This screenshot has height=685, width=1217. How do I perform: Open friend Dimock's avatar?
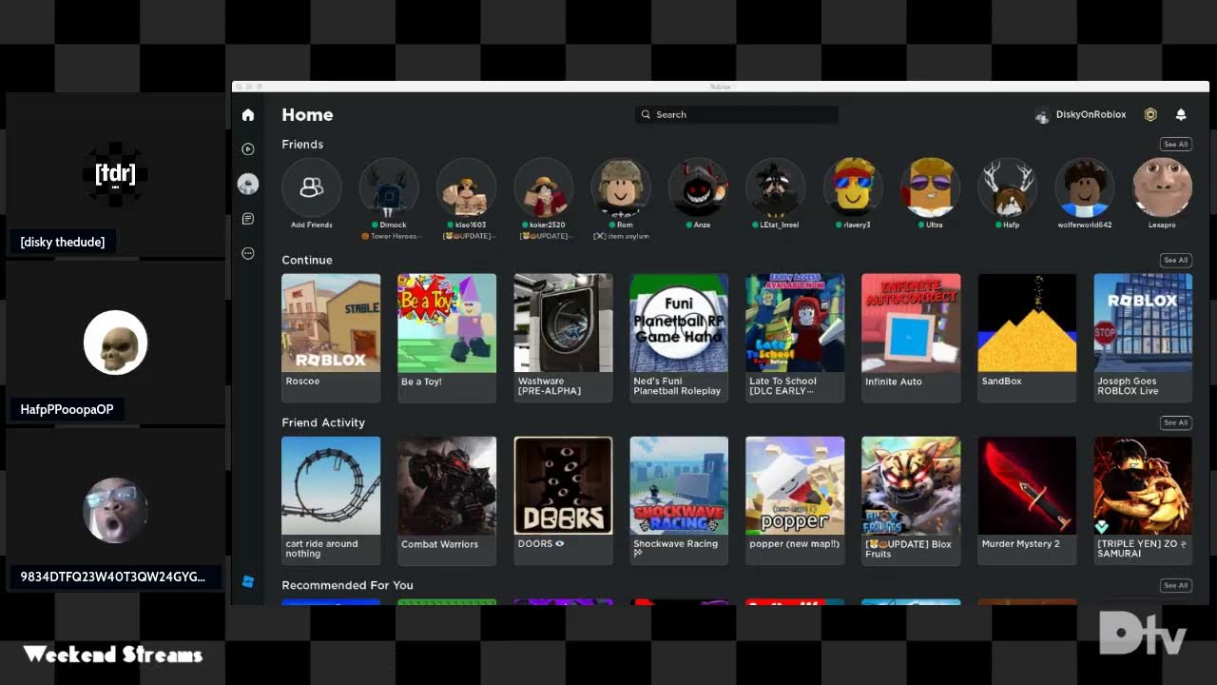click(389, 187)
